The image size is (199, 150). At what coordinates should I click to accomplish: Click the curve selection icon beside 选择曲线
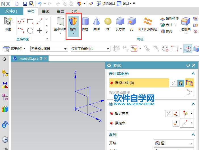[x=189, y=83]
